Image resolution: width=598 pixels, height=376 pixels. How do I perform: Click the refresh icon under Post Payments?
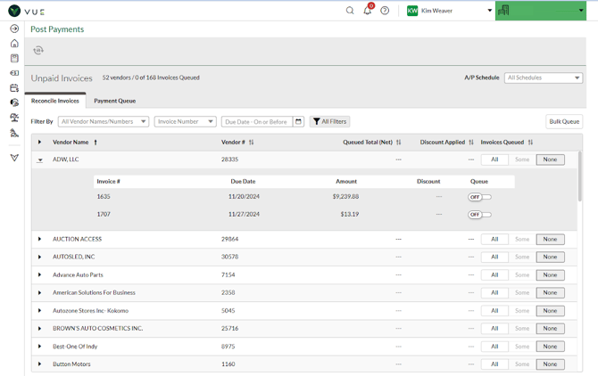[x=38, y=51]
